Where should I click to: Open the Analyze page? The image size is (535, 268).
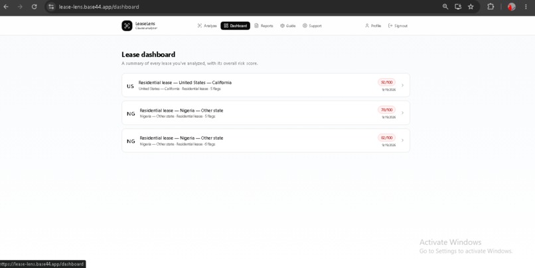click(207, 26)
